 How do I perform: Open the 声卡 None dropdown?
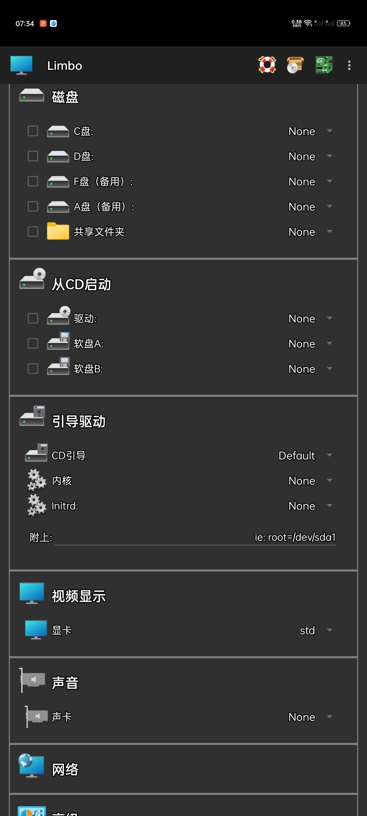click(x=310, y=717)
